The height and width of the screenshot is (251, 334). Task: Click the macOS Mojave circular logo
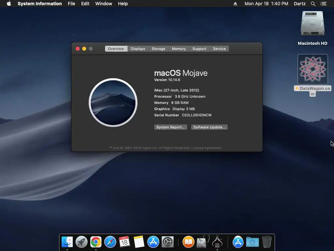click(113, 102)
